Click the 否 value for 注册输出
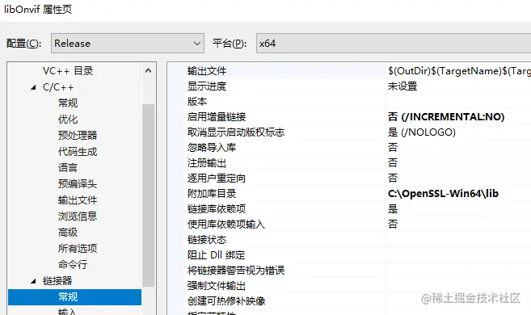This screenshot has height=315, width=531. pyautogui.click(x=393, y=162)
